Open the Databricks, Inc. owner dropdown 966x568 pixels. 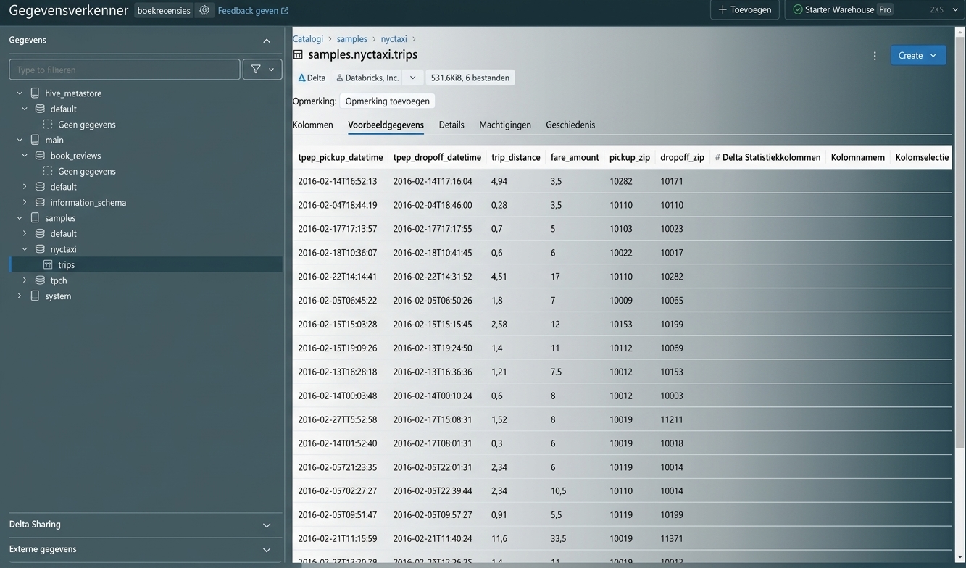pos(413,78)
